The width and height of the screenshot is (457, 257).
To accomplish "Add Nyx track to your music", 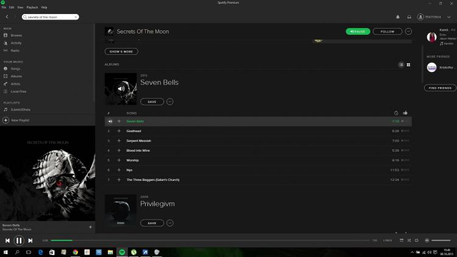I will (x=119, y=170).
